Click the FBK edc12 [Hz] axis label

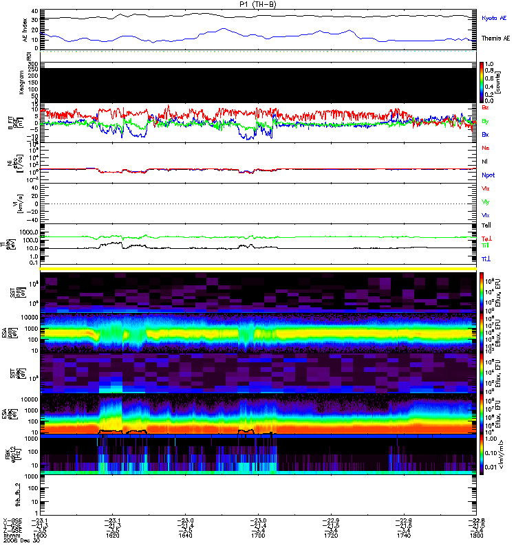click(x=14, y=454)
